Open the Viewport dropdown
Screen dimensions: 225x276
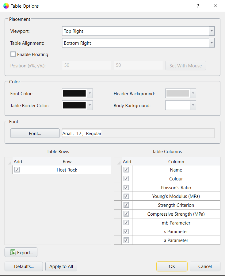pos(211,31)
